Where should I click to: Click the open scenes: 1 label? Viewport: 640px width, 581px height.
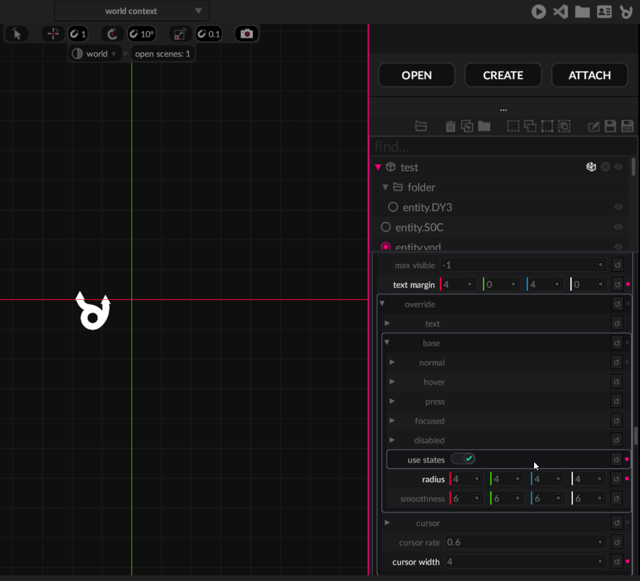click(163, 54)
